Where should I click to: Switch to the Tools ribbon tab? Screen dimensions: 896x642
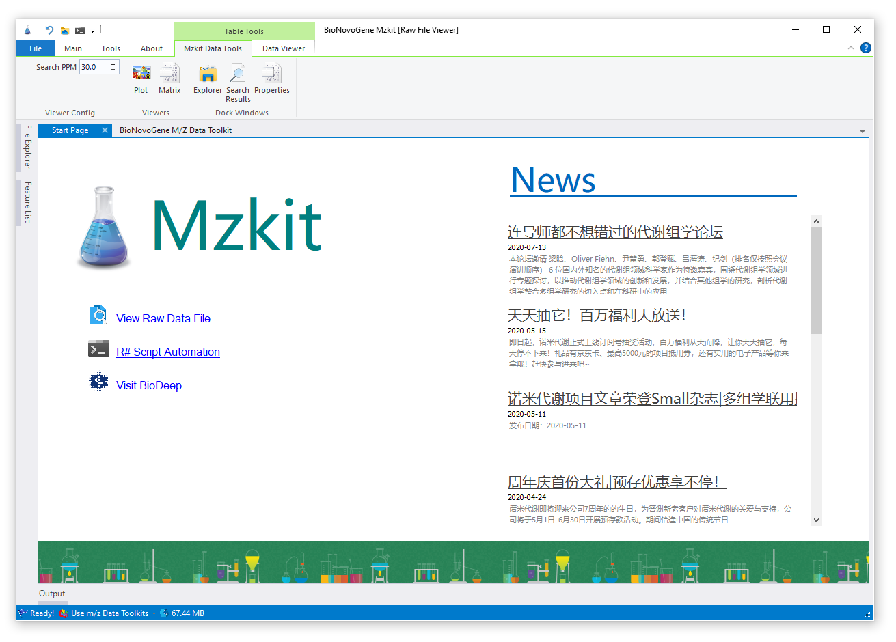pos(111,48)
